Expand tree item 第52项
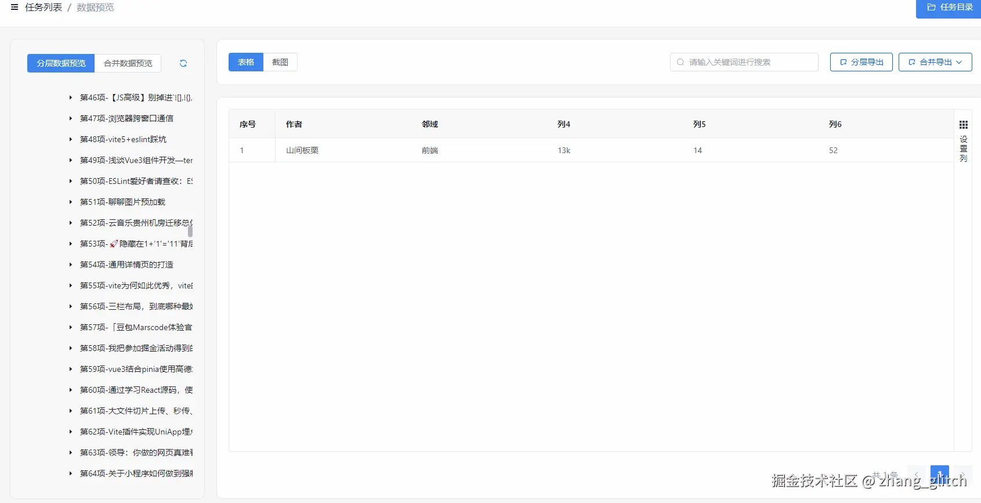This screenshot has height=503, width=981. (x=71, y=223)
